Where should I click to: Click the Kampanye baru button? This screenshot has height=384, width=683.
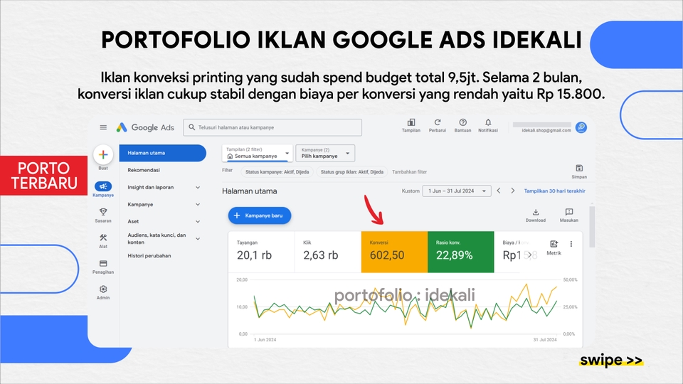coord(260,215)
